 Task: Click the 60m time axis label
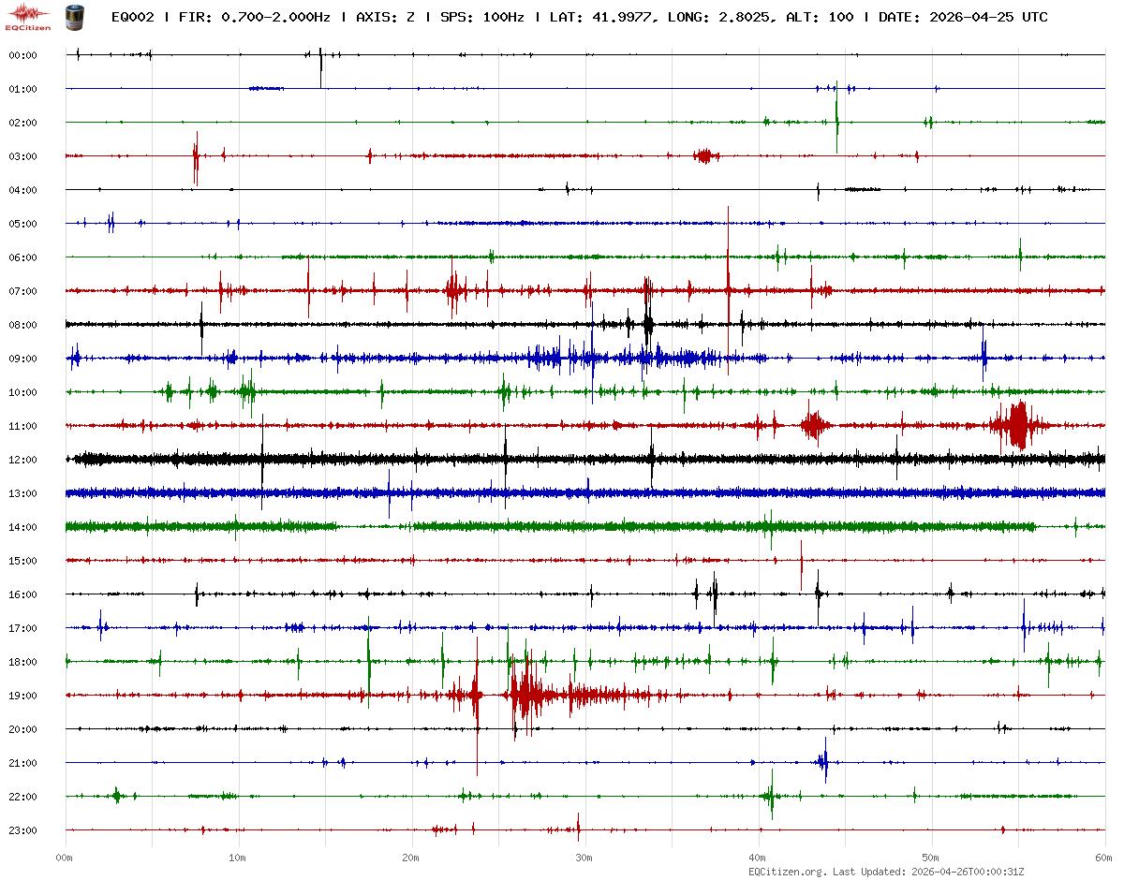1104,858
